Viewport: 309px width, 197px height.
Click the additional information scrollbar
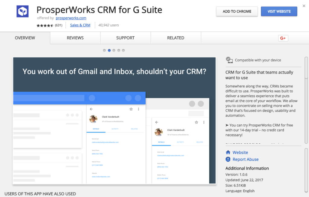(306, 170)
